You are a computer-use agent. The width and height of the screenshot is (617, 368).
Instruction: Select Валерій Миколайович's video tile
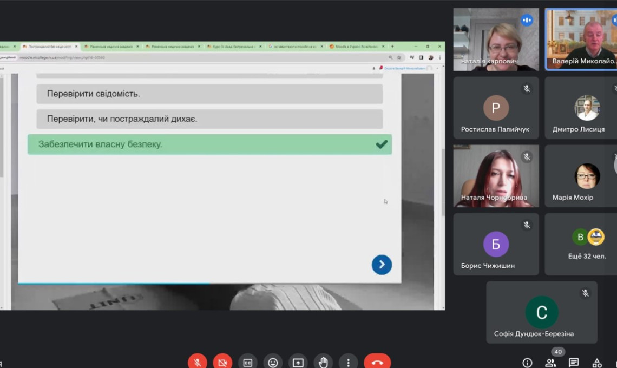click(581, 40)
